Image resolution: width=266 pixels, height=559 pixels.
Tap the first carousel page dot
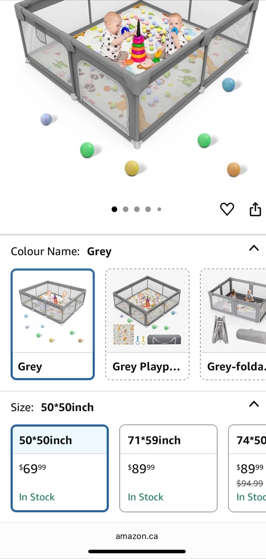click(114, 209)
